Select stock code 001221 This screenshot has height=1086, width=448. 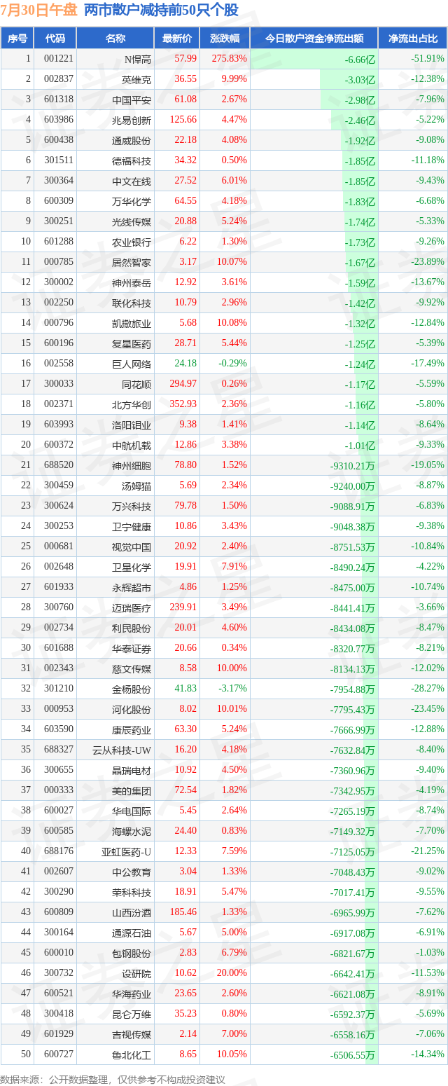[x=59, y=59]
